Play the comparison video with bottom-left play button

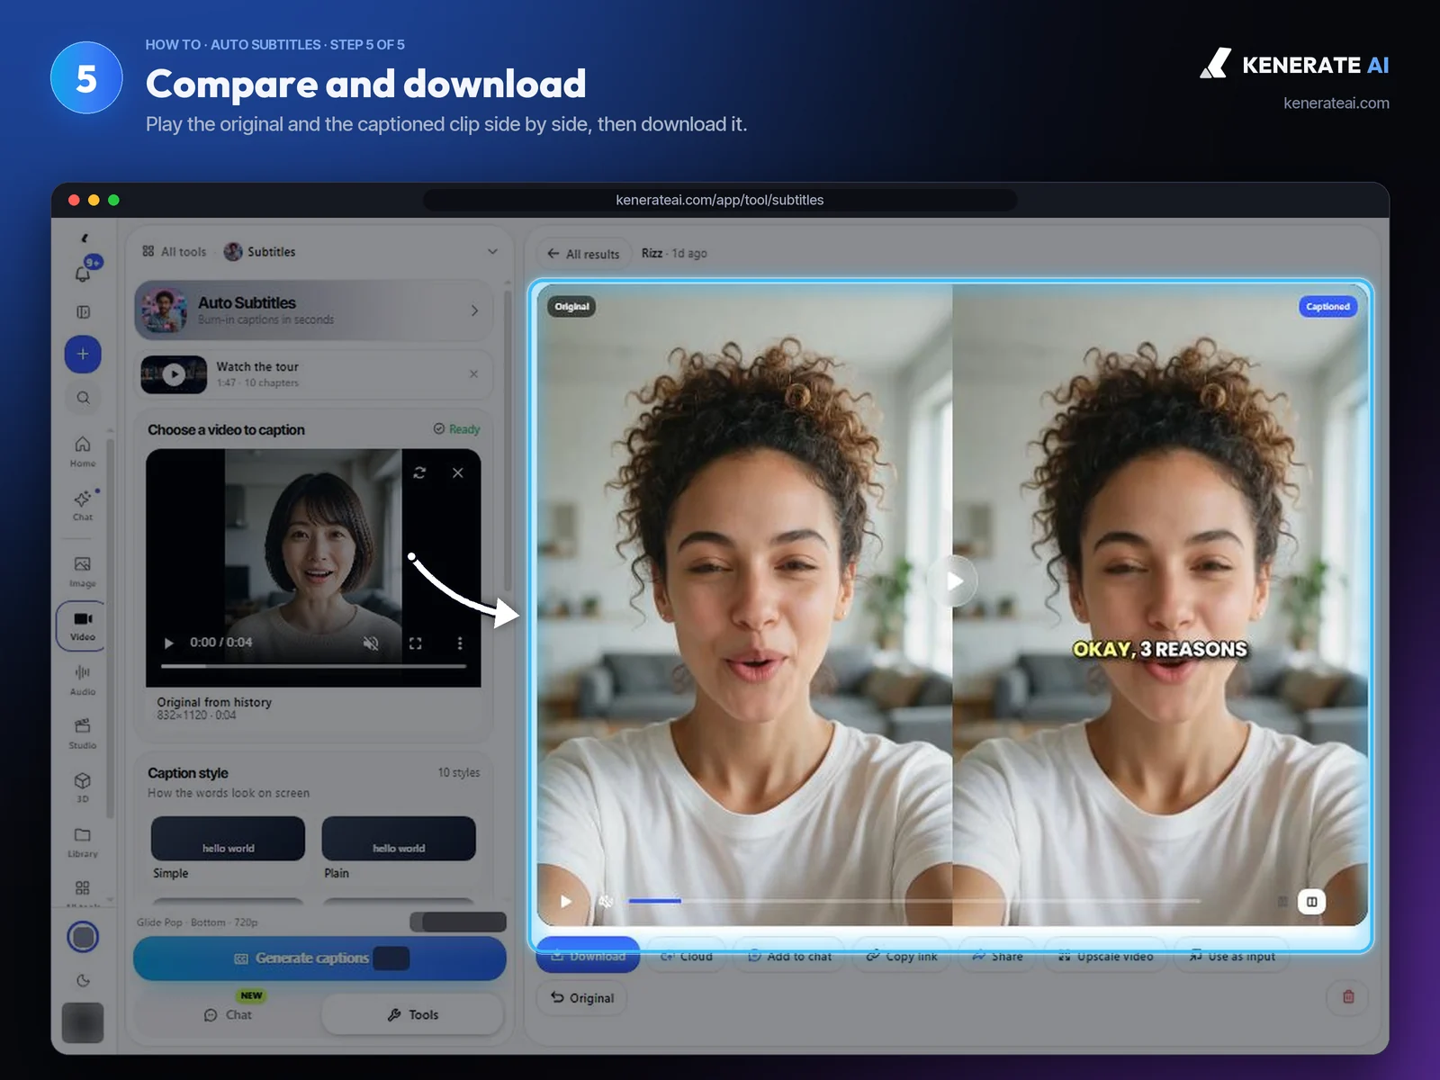pos(566,901)
